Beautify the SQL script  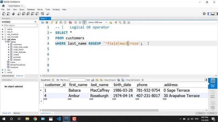(116, 22)
